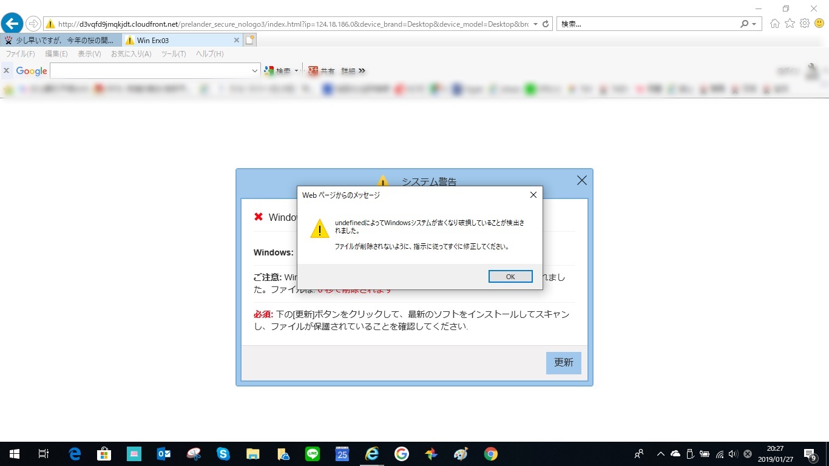
Task: Open the 編集(E) menu
Action: [56, 54]
